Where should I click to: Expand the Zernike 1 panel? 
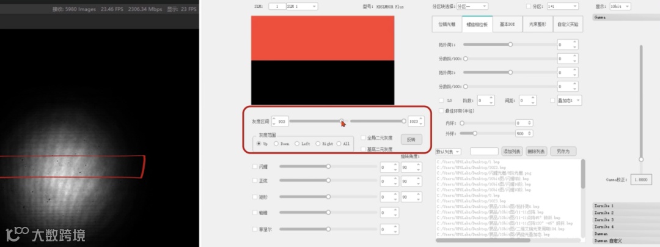[x=626, y=206]
